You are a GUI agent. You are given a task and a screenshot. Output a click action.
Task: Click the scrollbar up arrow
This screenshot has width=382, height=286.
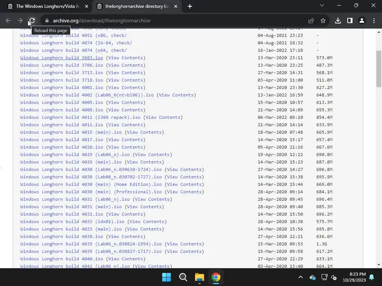tap(379, 32)
